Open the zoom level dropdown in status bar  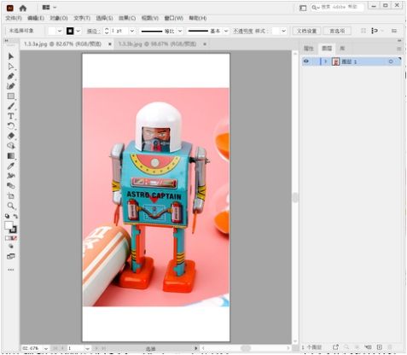pos(46,348)
